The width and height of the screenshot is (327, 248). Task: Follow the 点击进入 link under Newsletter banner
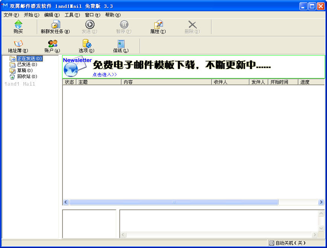click(x=104, y=75)
